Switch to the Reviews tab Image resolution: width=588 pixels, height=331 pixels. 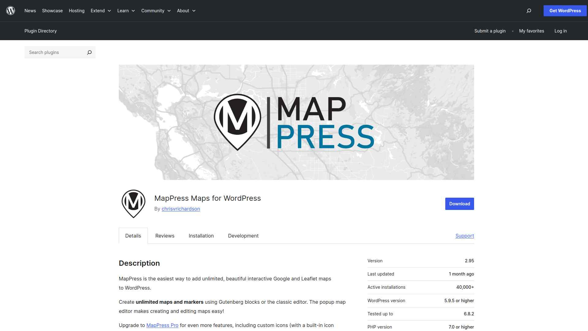(165, 236)
